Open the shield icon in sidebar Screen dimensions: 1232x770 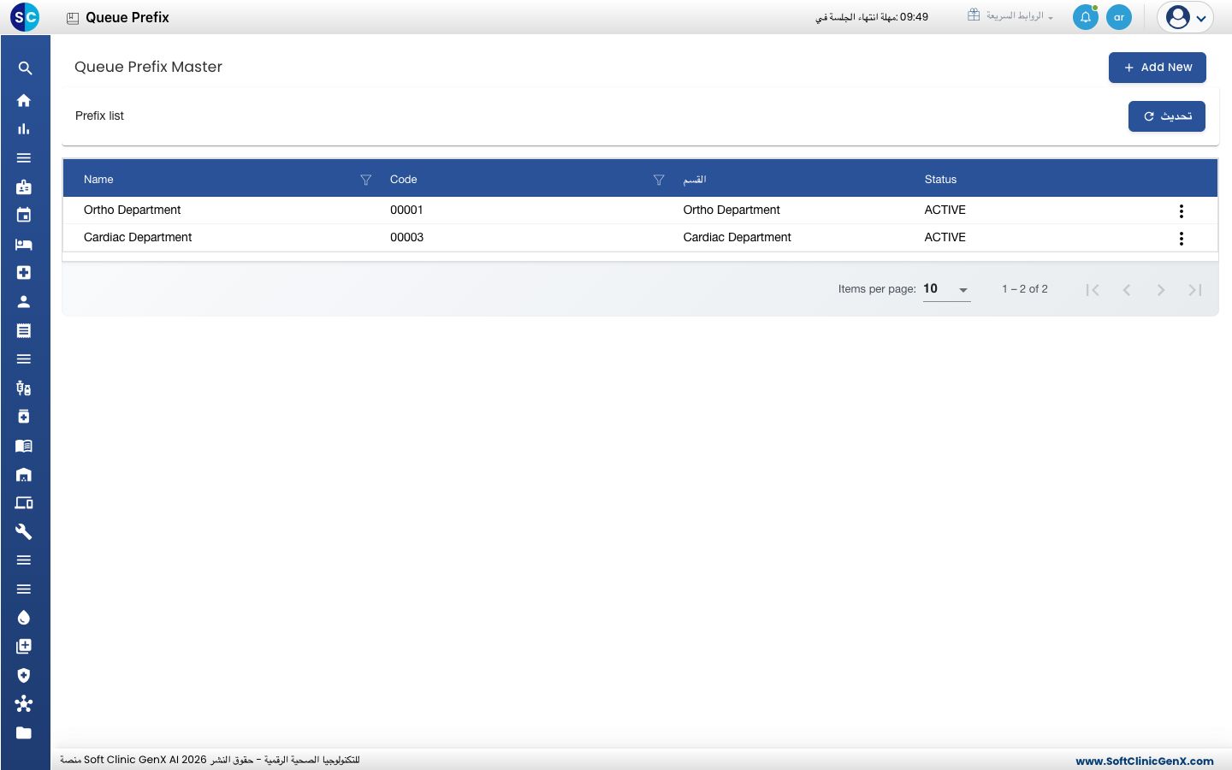24,675
